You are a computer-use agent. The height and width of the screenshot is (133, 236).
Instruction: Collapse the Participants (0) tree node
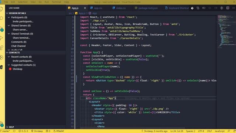(x=9, y=17)
